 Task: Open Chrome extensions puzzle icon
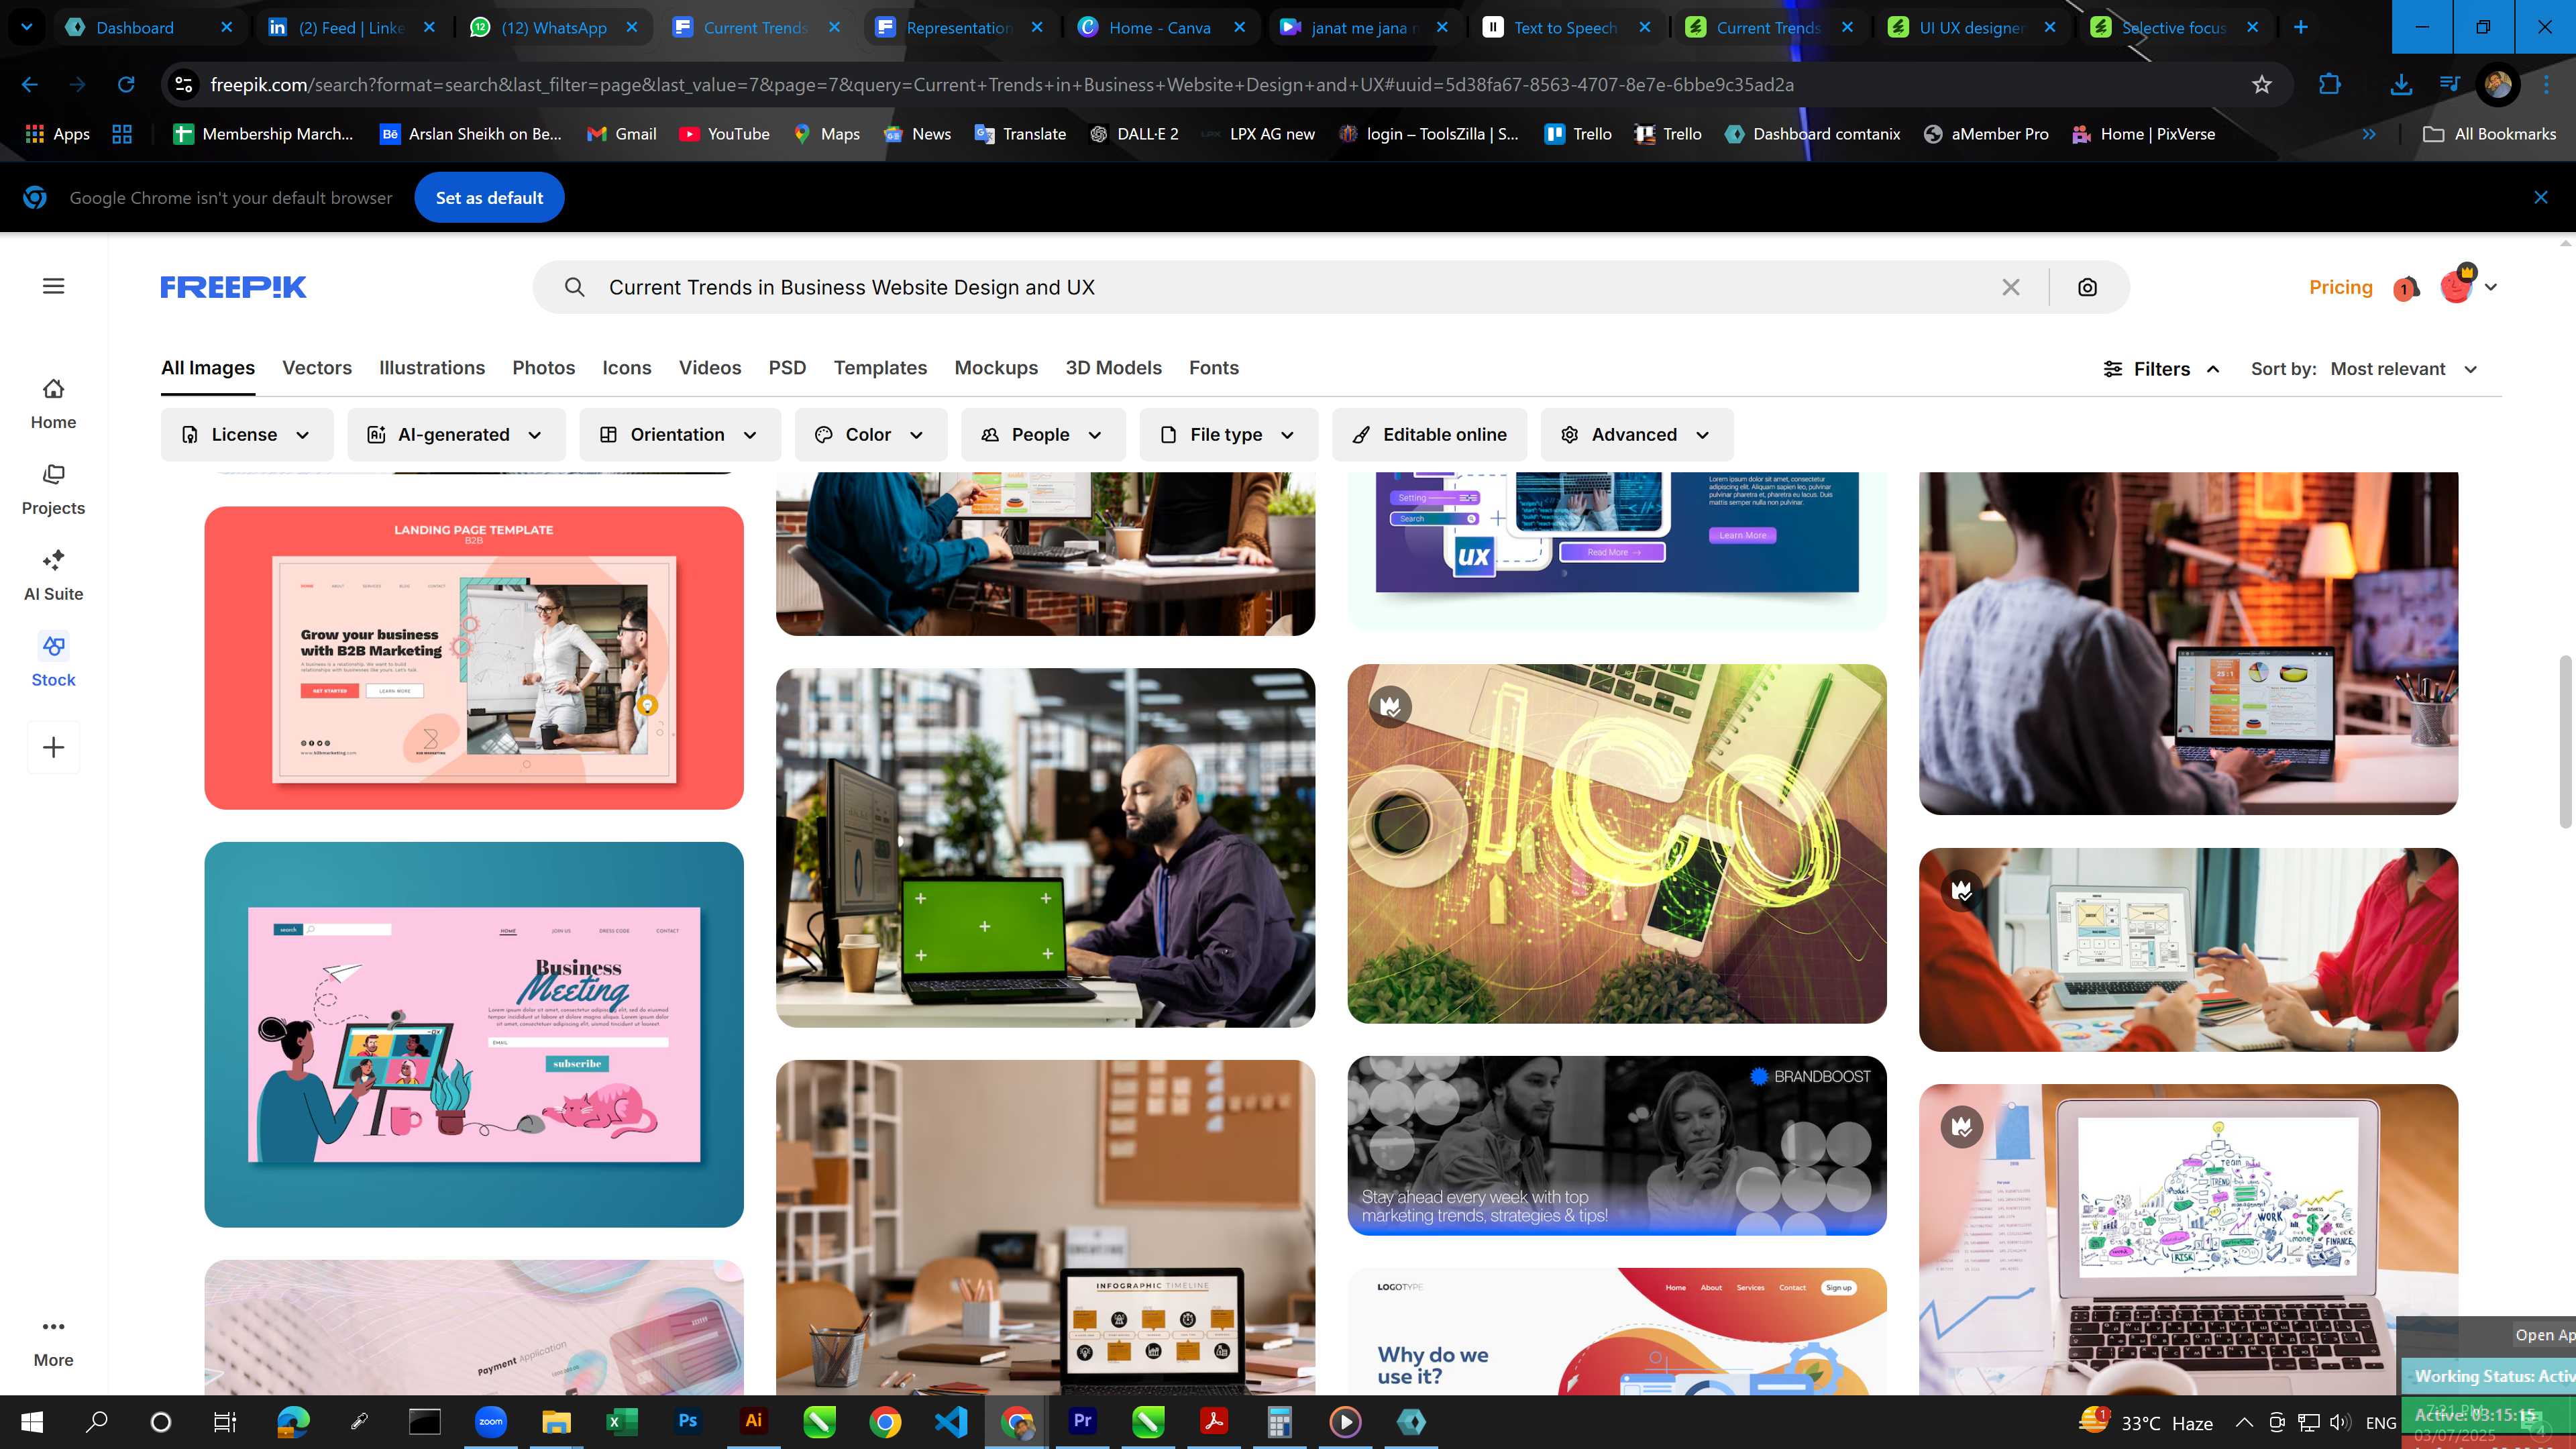click(2330, 85)
